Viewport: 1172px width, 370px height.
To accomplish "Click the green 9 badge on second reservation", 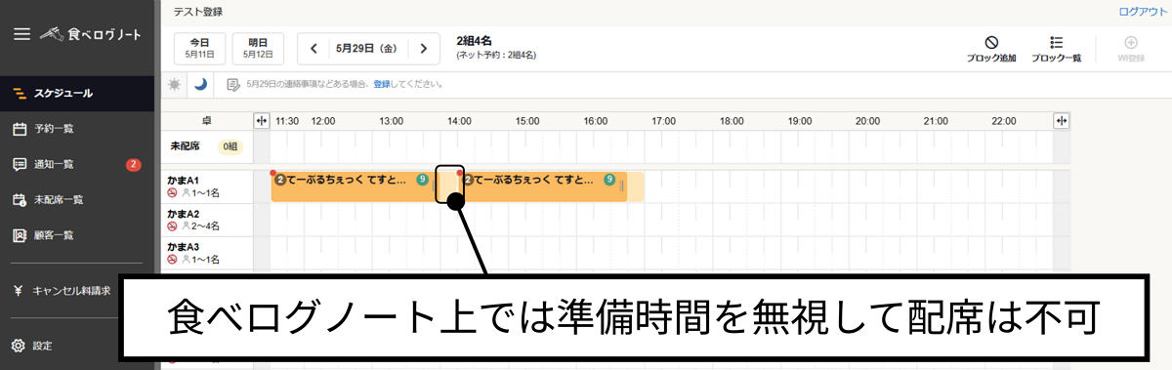I will [x=609, y=180].
